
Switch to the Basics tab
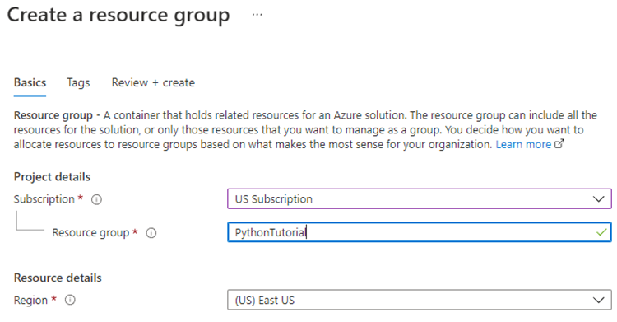point(30,83)
